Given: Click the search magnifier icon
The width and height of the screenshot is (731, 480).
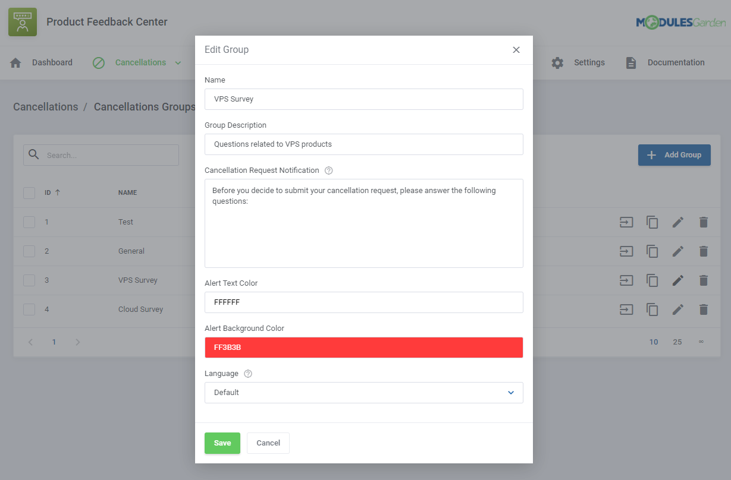Looking at the screenshot, I should click(x=34, y=154).
